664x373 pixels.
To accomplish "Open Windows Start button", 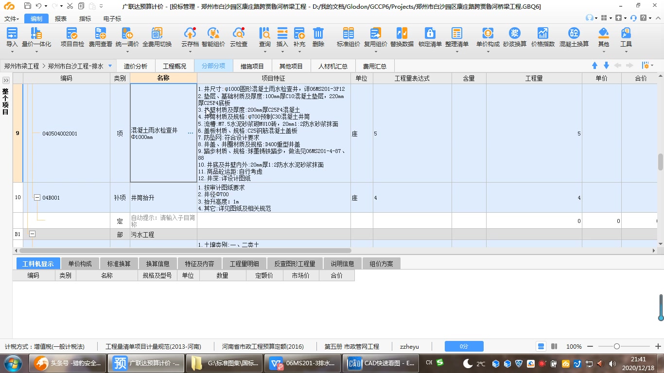I will click(13, 363).
